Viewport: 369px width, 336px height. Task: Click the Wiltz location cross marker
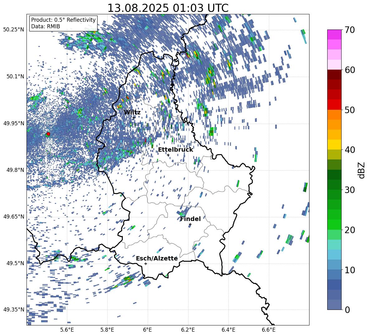134,117
